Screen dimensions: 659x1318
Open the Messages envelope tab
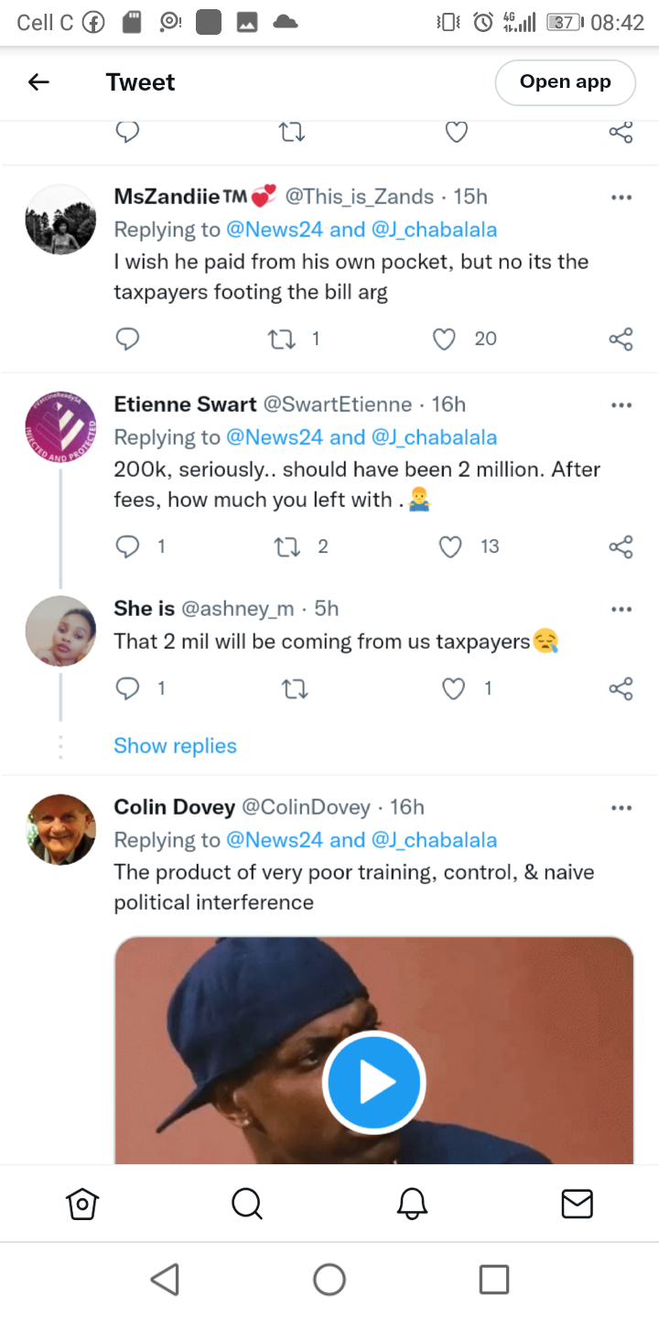point(577,1204)
